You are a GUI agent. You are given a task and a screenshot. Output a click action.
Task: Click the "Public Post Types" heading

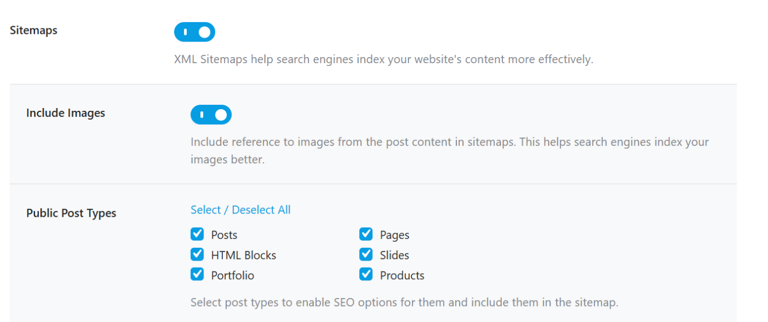[x=71, y=213]
